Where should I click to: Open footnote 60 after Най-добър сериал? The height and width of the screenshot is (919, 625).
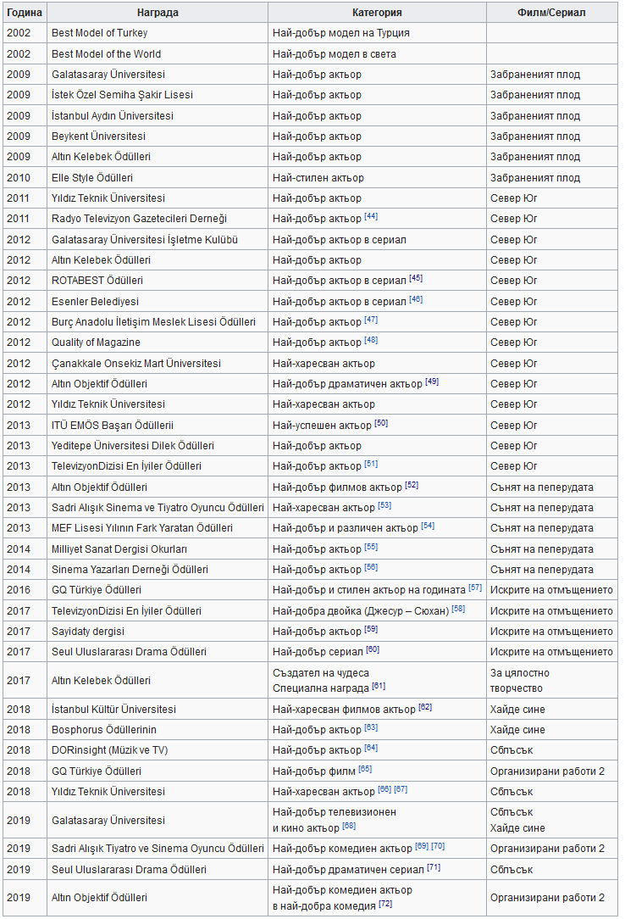click(373, 649)
